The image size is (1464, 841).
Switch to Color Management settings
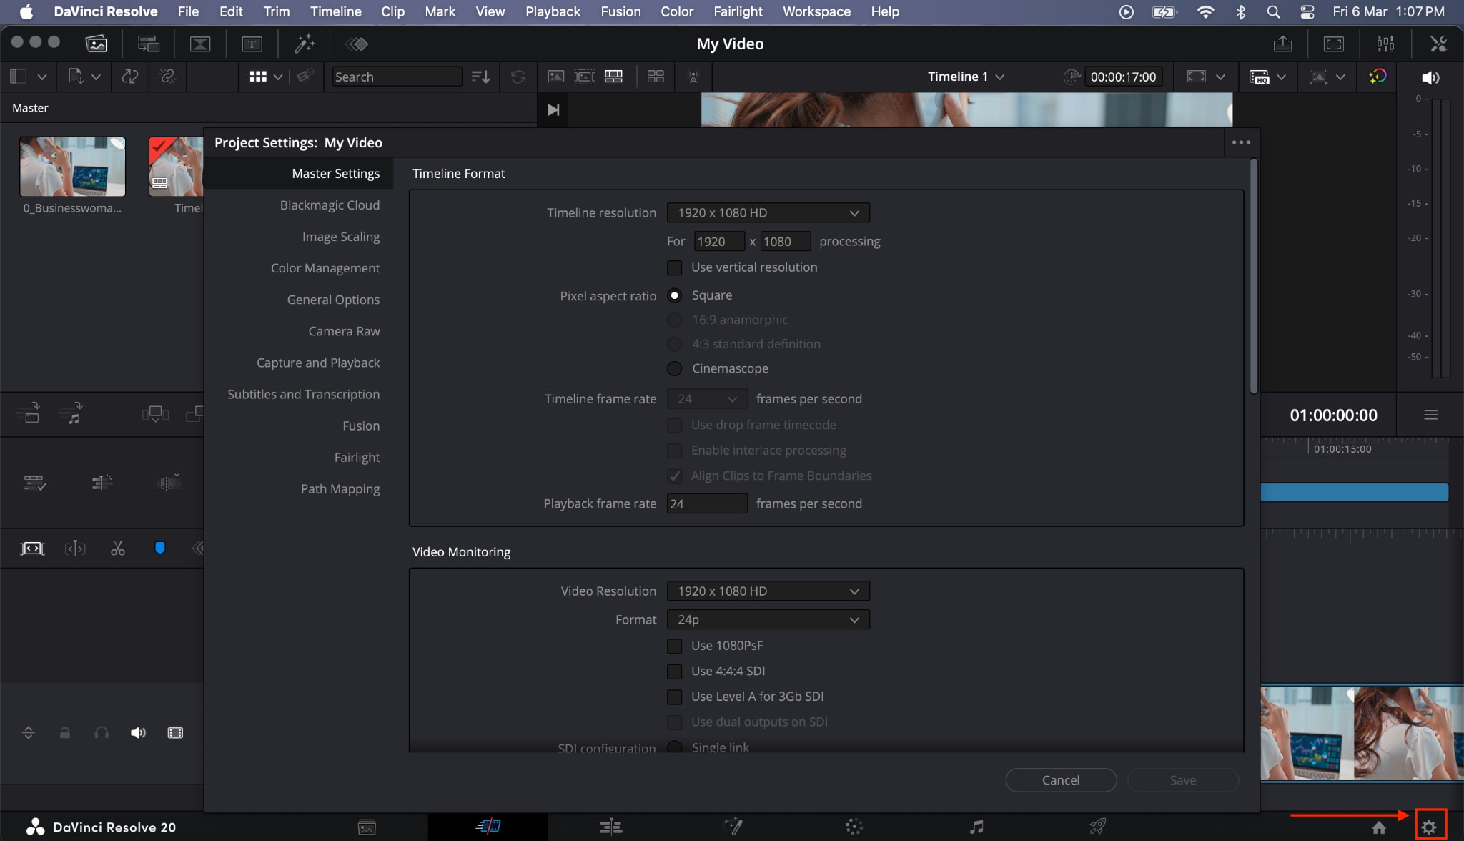(325, 267)
